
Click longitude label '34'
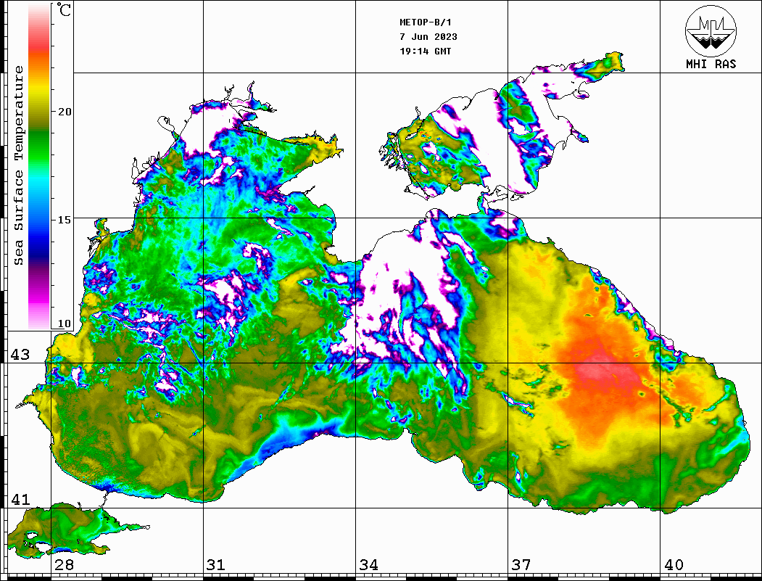click(369, 565)
